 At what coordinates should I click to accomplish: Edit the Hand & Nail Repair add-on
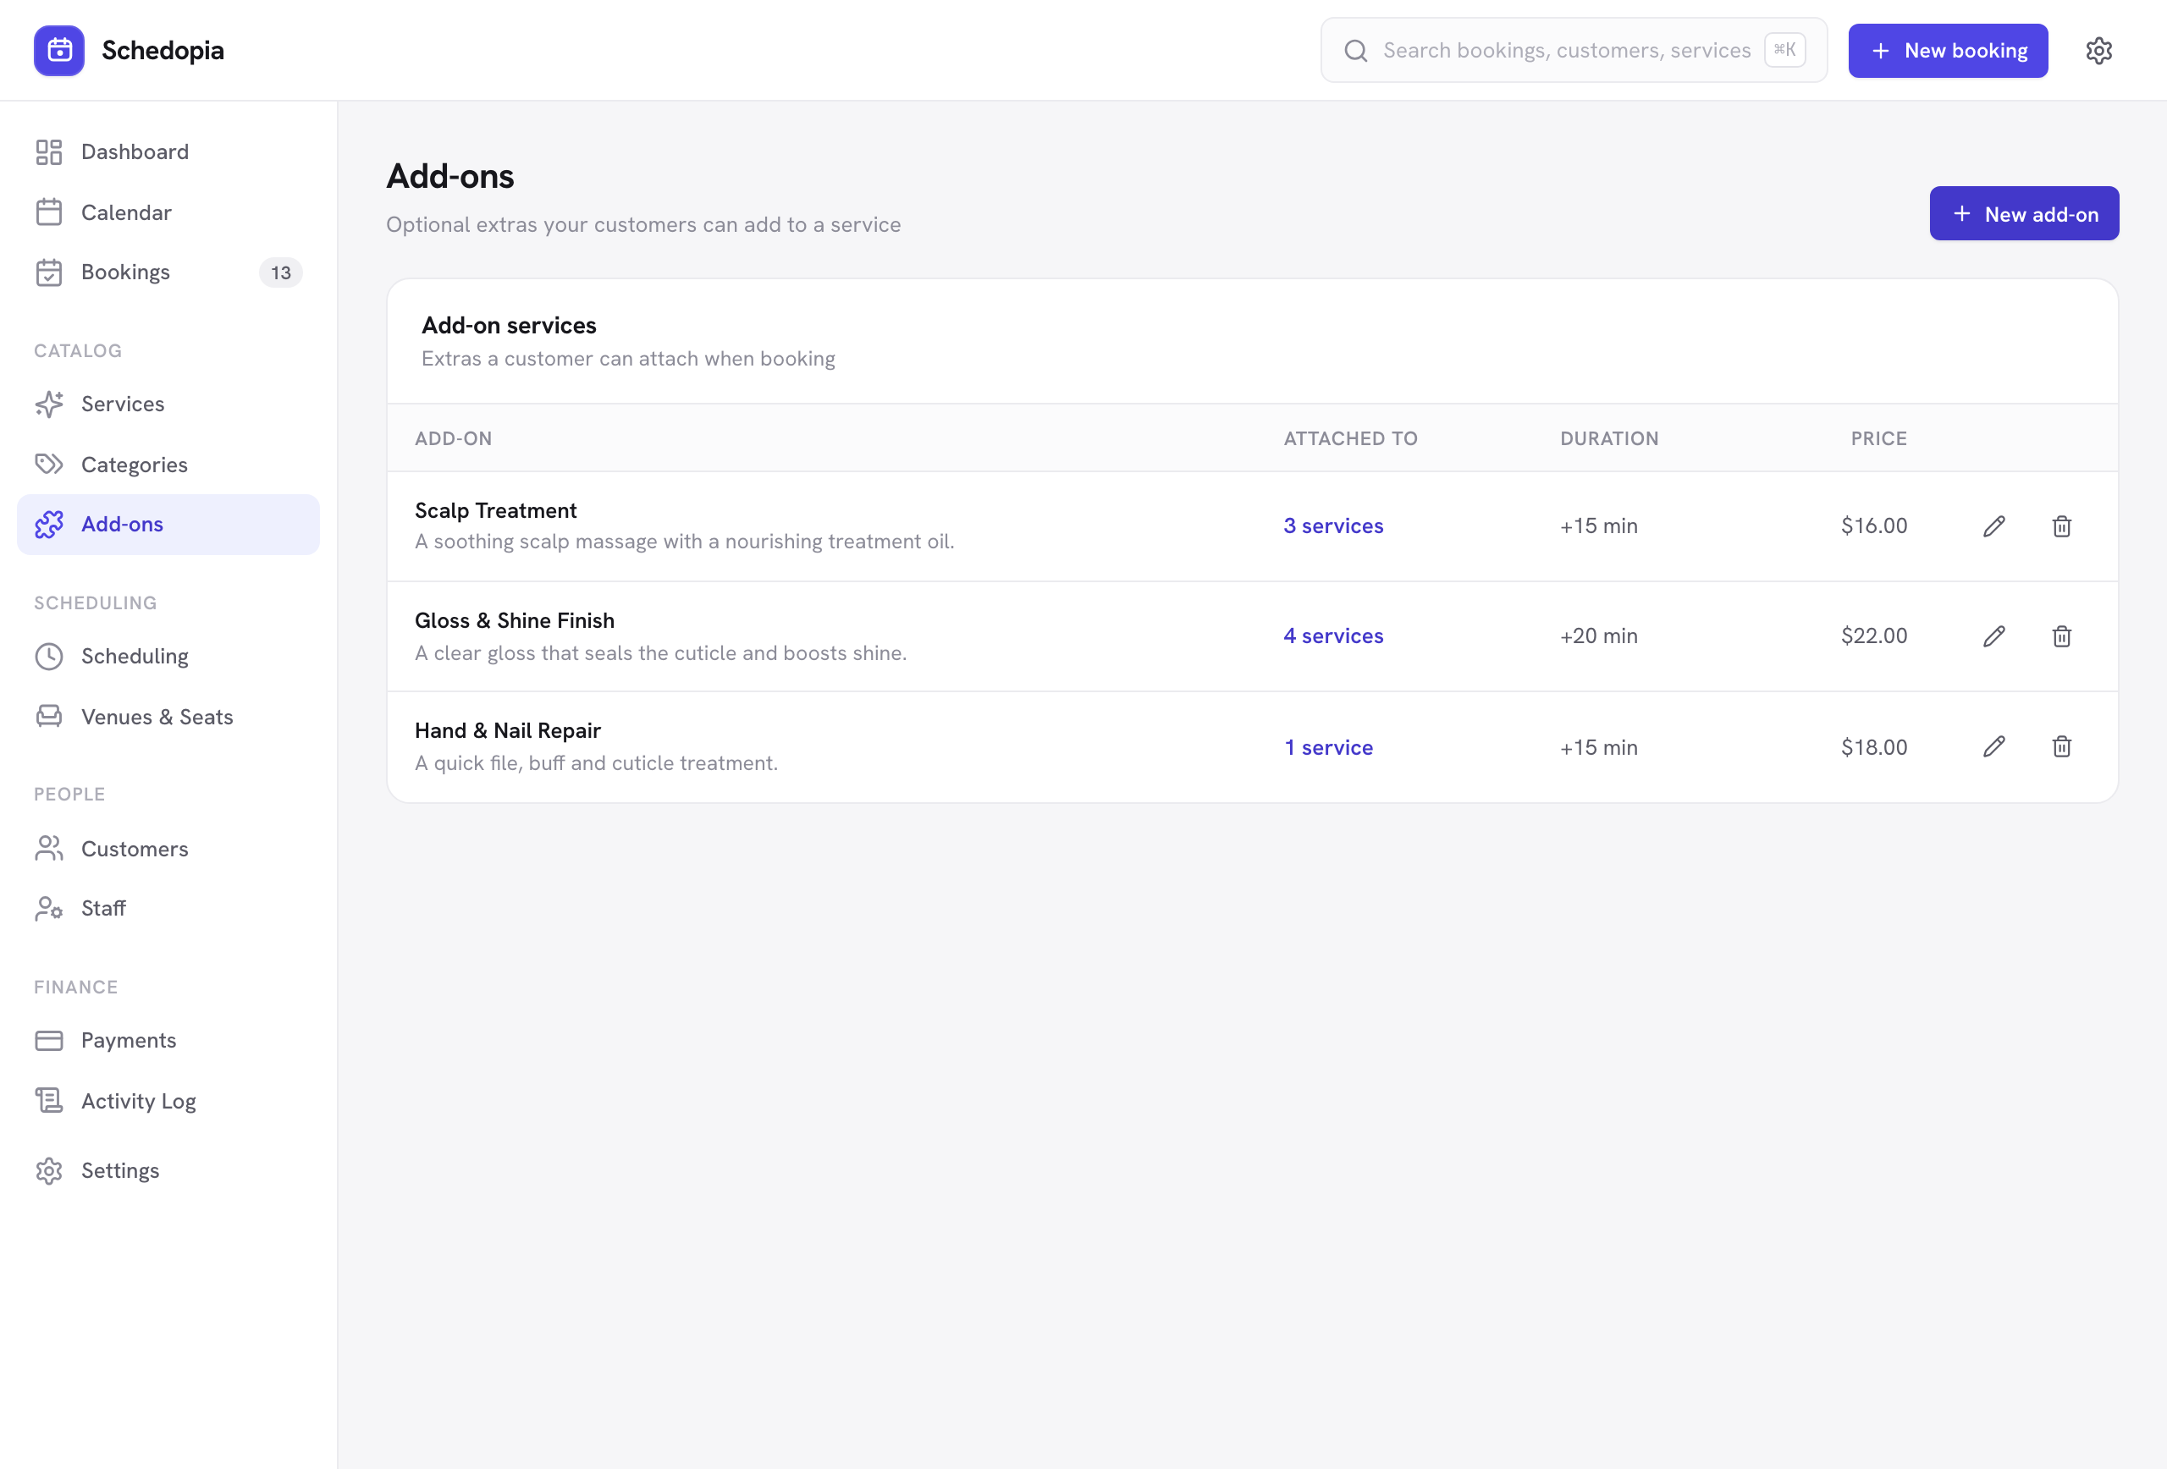pos(1993,746)
